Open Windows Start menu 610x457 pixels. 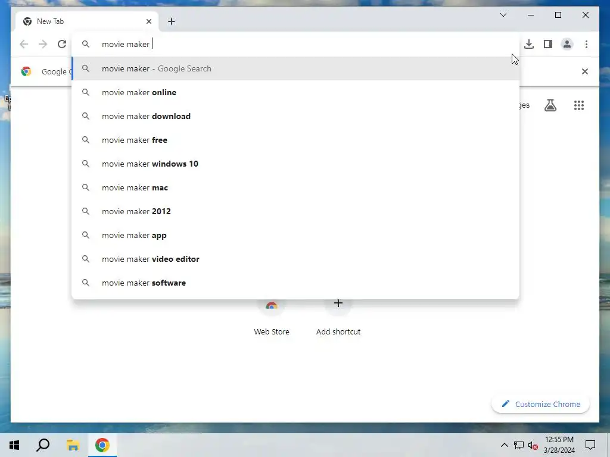[14, 445]
